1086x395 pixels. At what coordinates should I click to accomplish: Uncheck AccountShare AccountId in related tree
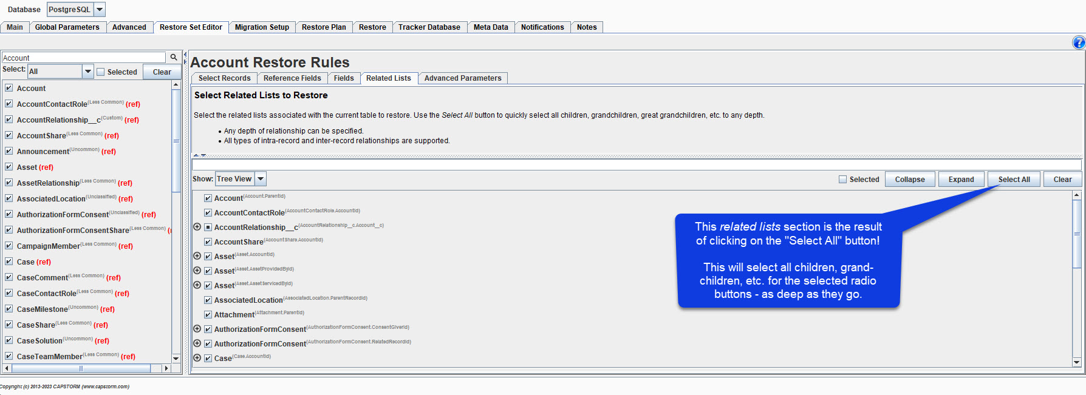click(208, 241)
